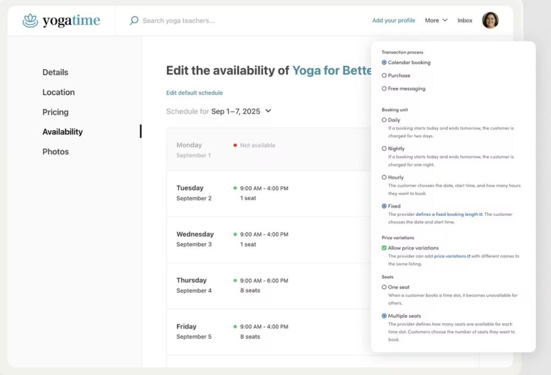Click the Add your profile link

point(393,20)
